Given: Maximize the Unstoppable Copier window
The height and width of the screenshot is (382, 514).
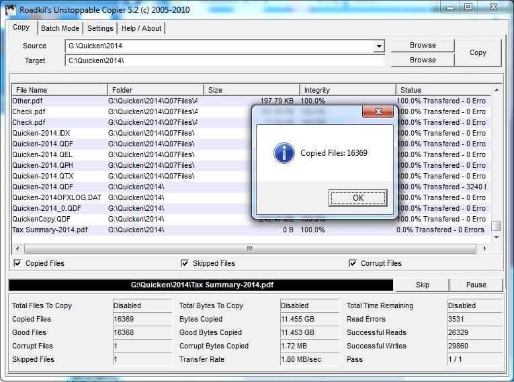Looking at the screenshot, I should pos(468,7).
